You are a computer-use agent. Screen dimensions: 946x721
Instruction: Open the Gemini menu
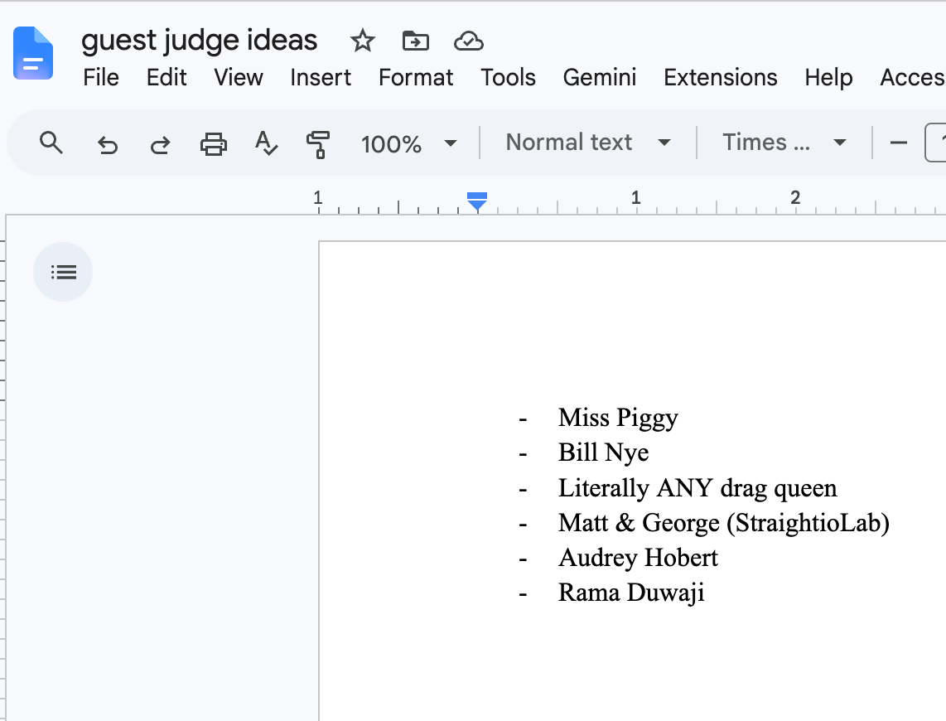[600, 78]
